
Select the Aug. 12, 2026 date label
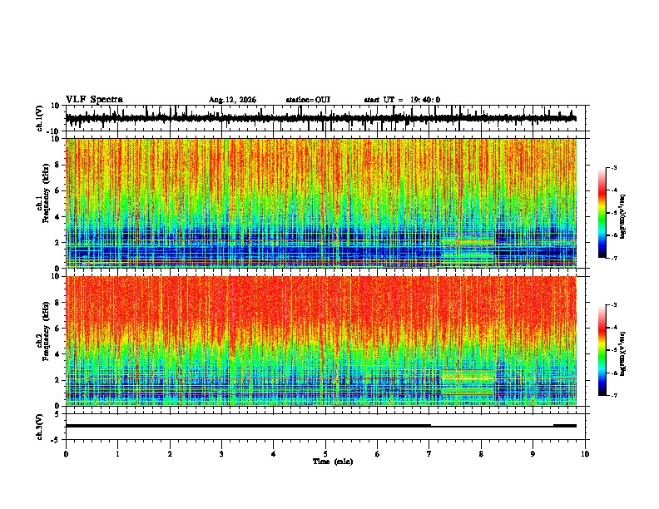[232, 100]
